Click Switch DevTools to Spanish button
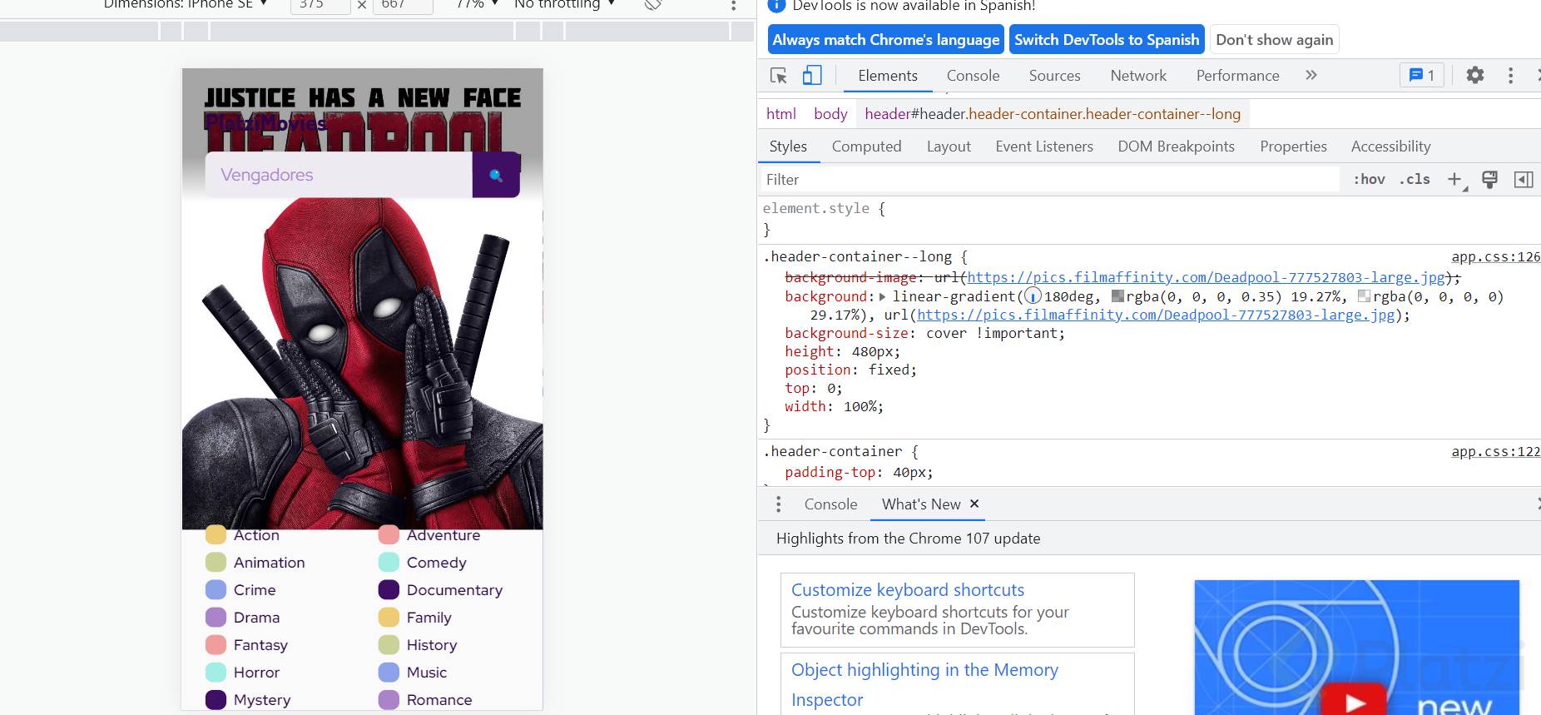The image size is (1541, 715). pyautogui.click(x=1107, y=40)
